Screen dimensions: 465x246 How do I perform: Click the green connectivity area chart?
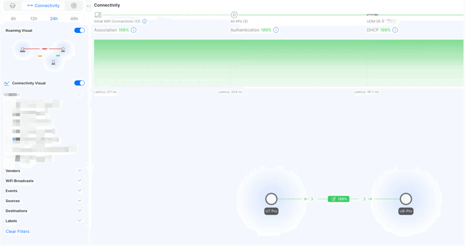[278, 63]
